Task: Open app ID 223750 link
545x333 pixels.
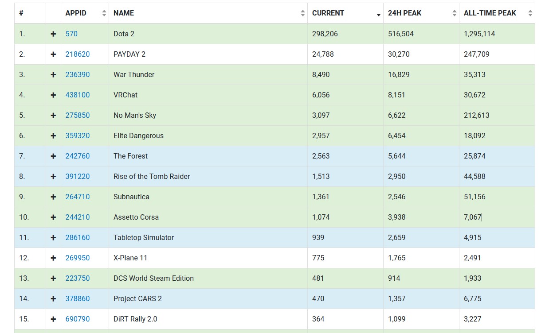Action: click(78, 278)
